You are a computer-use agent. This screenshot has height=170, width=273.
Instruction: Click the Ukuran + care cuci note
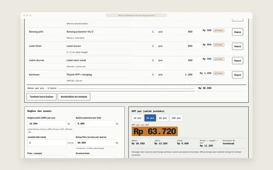(x=76, y=66)
